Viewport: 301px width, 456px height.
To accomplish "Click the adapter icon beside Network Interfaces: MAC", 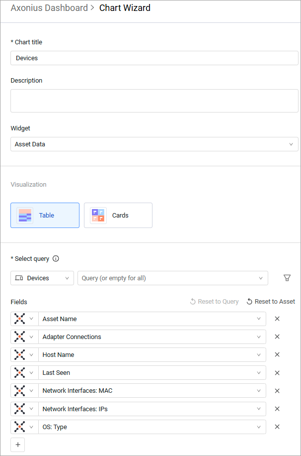I will click(19, 391).
